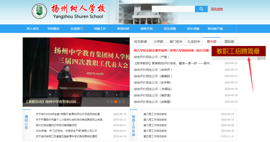Open notice 关于举办2020年全省"师陶杯"教育科研论文评选

click(68, 114)
